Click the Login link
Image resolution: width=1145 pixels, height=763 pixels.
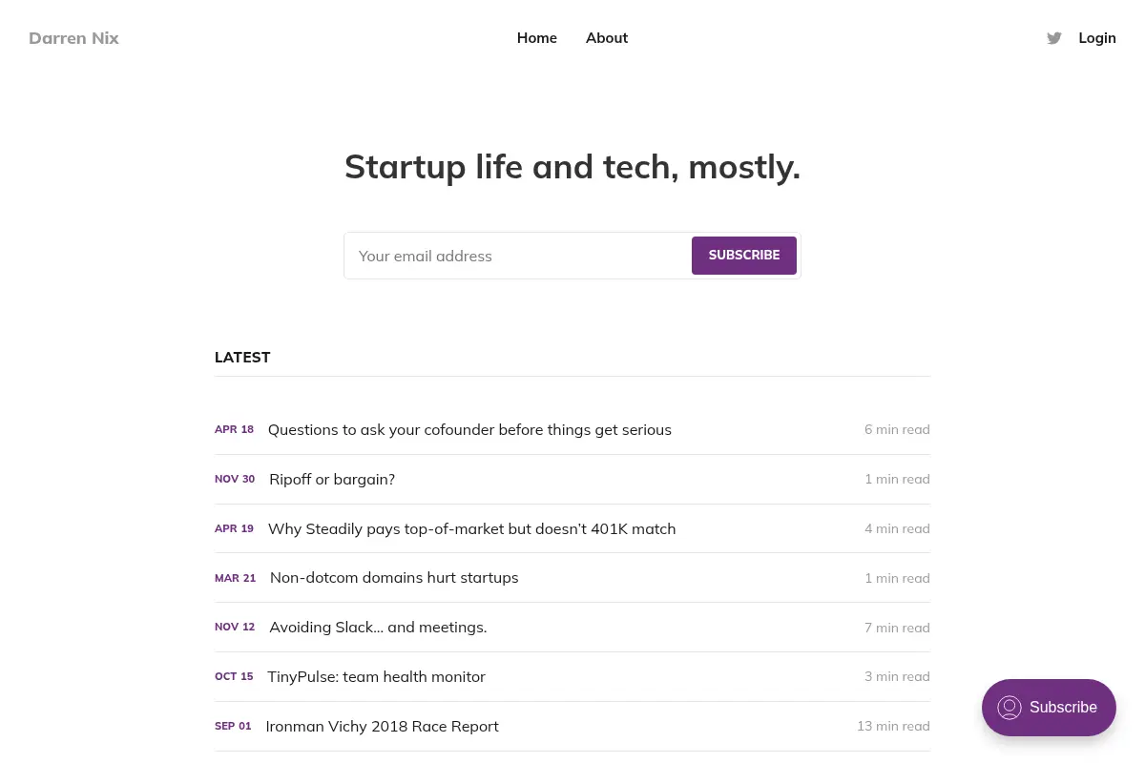(1097, 38)
